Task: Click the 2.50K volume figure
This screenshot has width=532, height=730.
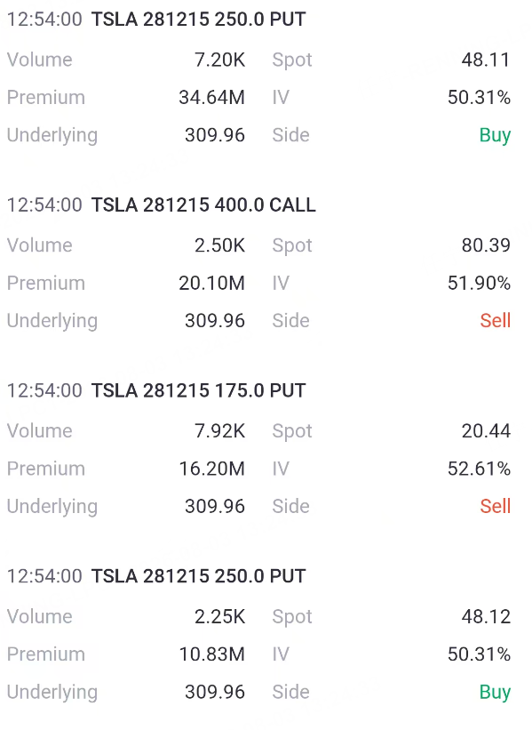Action: click(x=219, y=245)
